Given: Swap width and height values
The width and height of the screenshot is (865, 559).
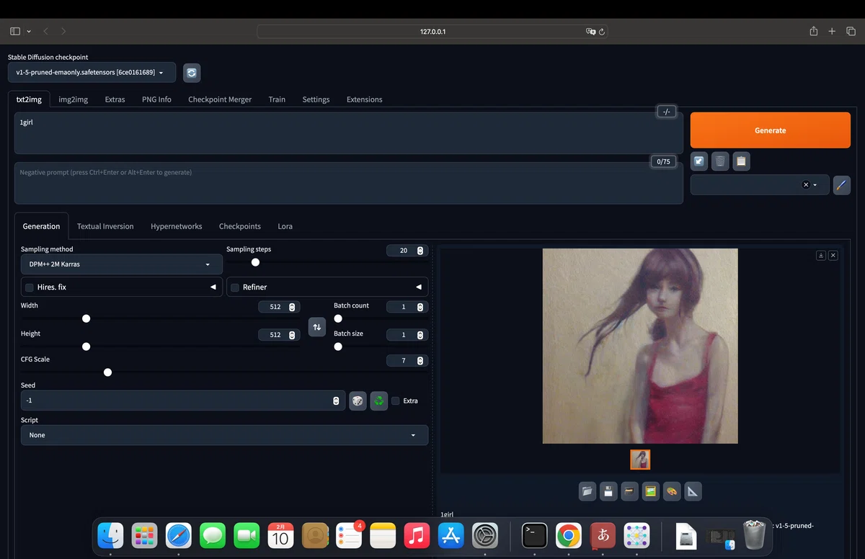Looking at the screenshot, I should [316, 327].
